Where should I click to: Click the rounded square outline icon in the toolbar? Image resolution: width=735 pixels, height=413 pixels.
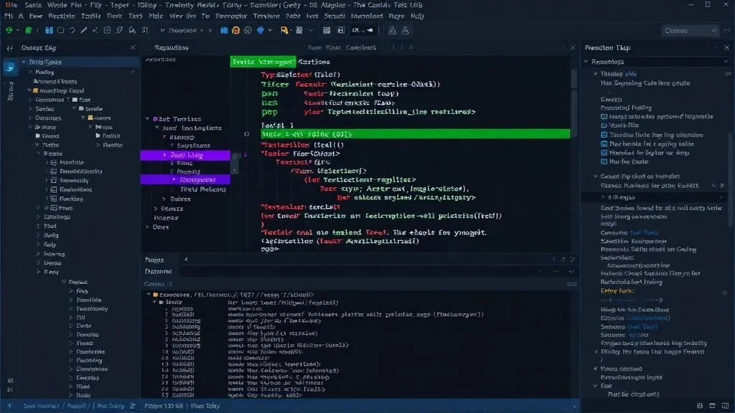[60, 30]
